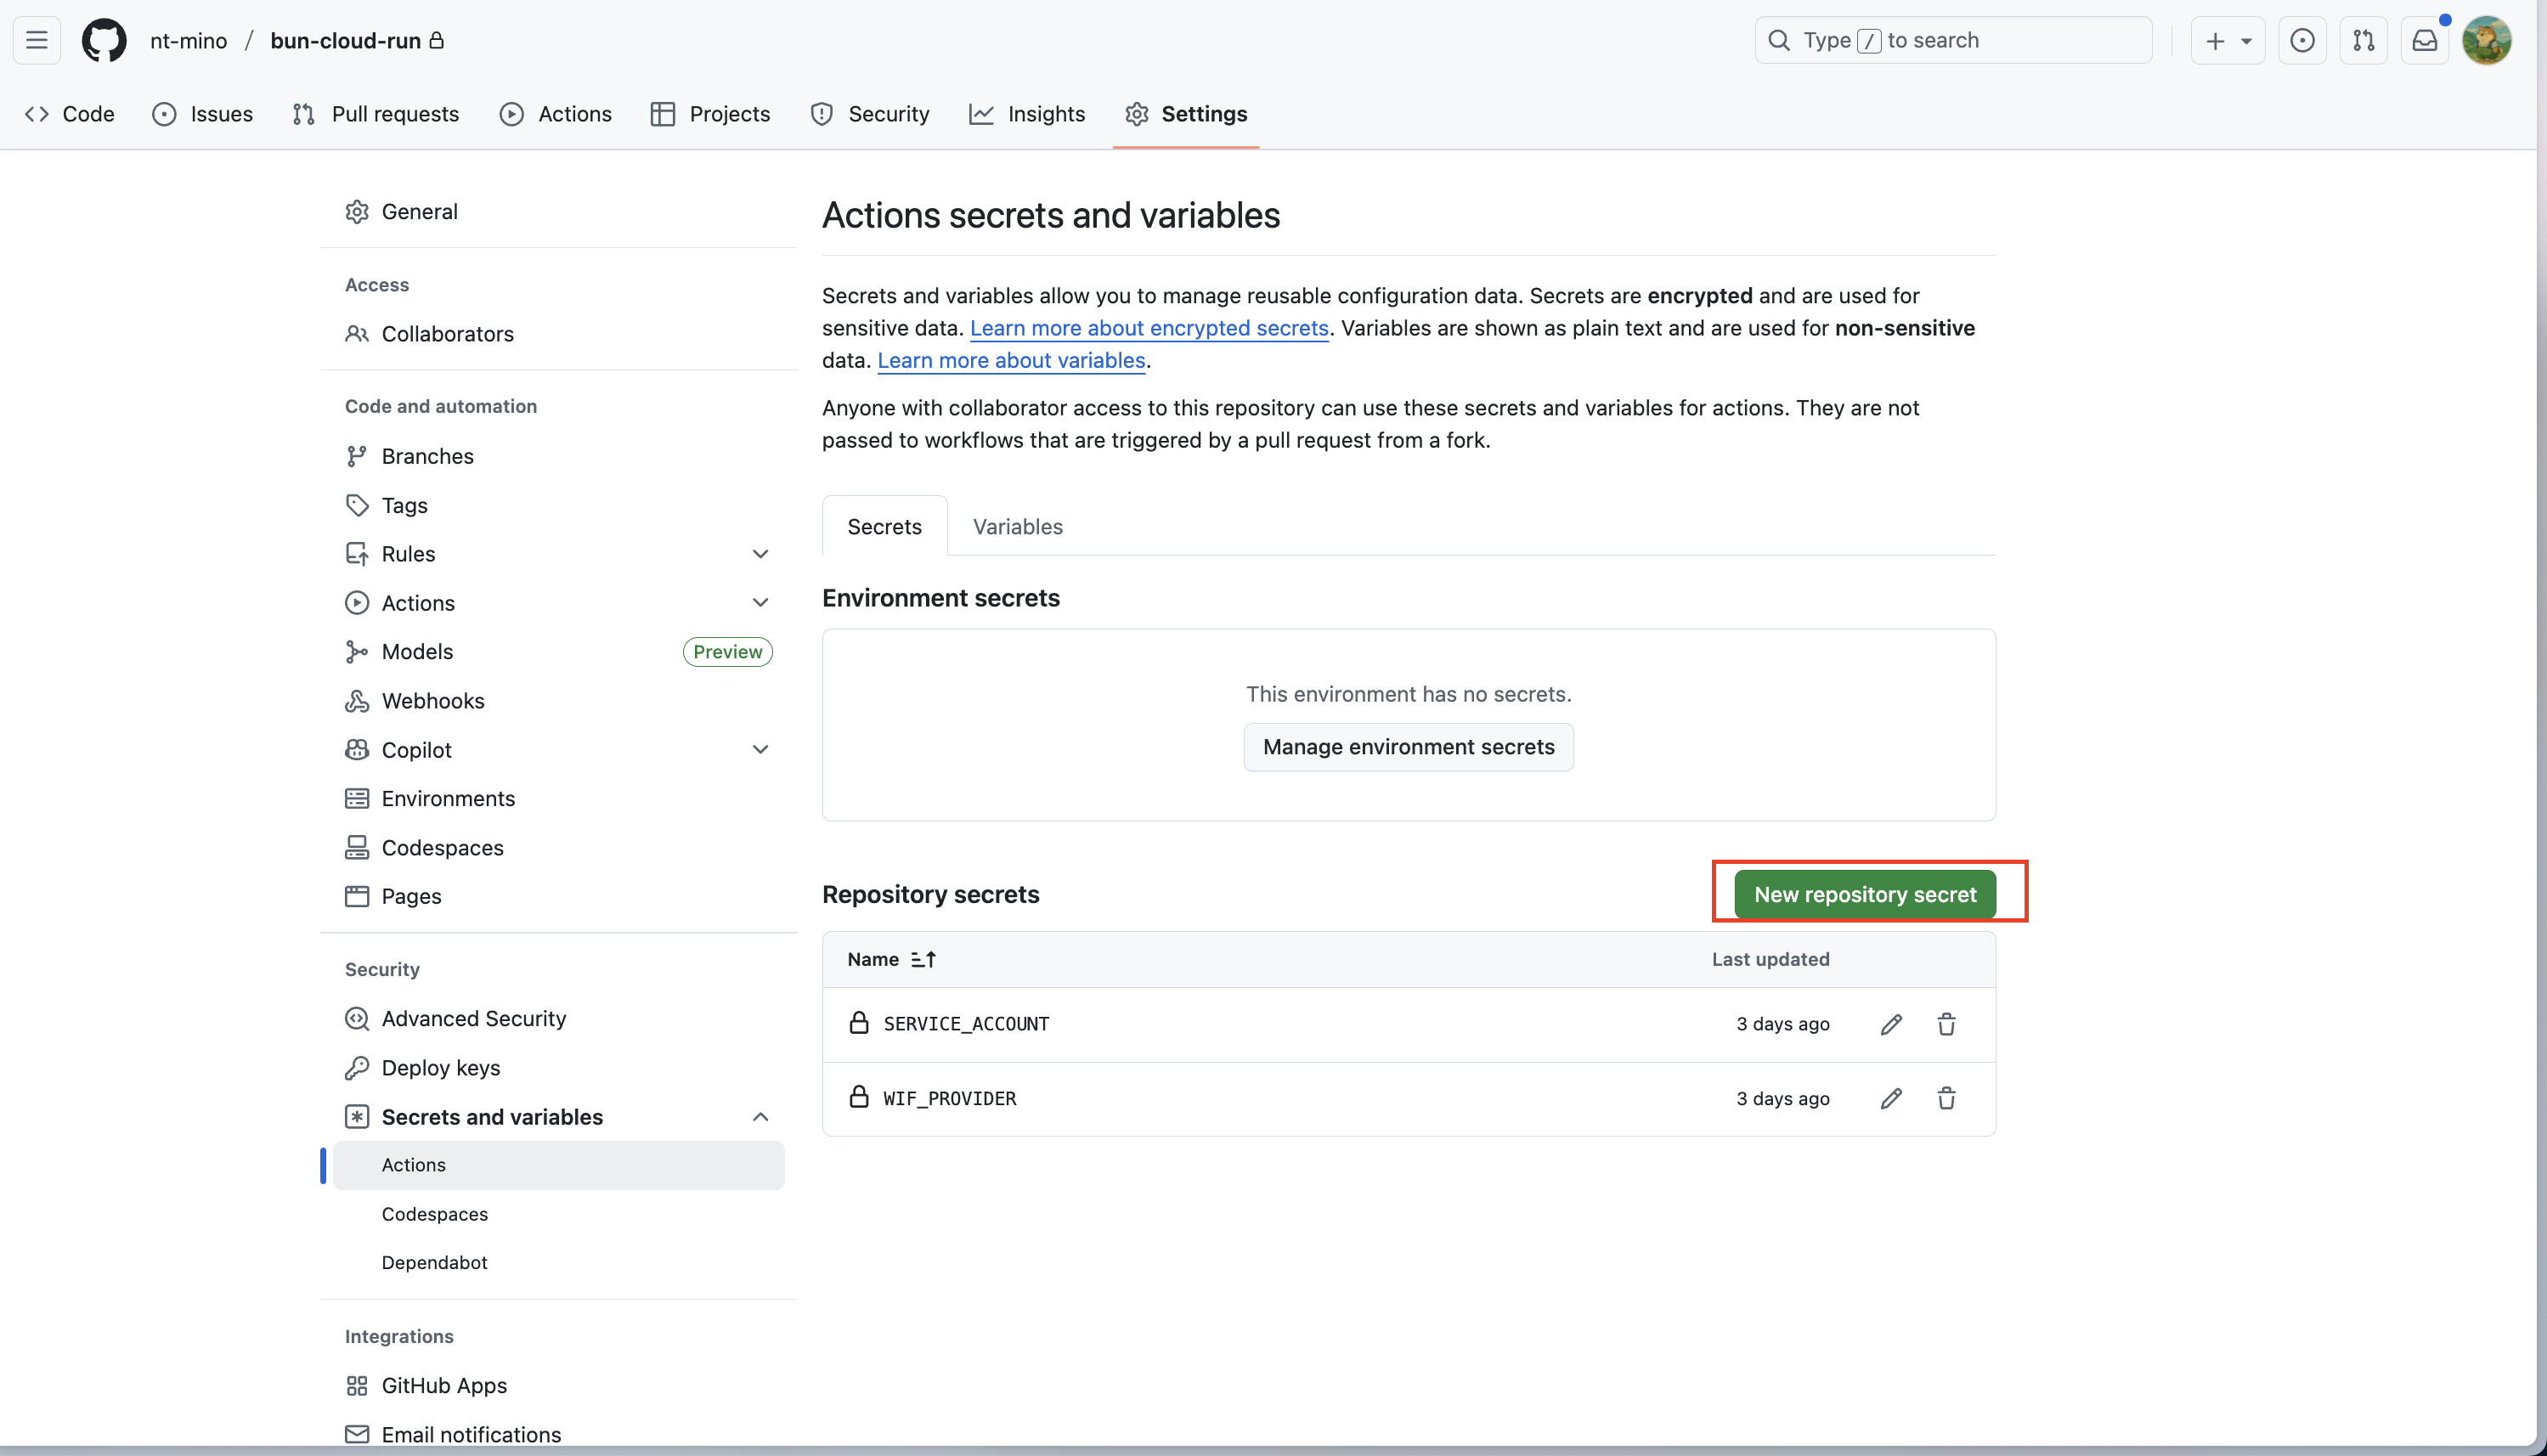Open the hamburger navigation menu
The width and height of the screenshot is (2547, 1456).
pos(37,40)
